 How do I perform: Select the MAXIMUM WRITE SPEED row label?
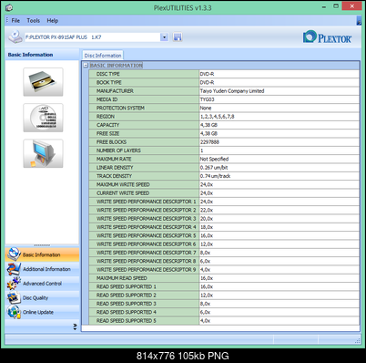pos(123,184)
